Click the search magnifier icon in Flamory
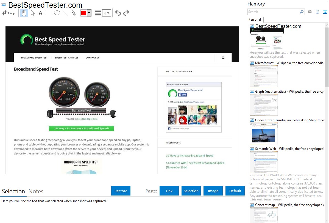The image size is (329, 223). pyautogui.click(x=302, y=12)
